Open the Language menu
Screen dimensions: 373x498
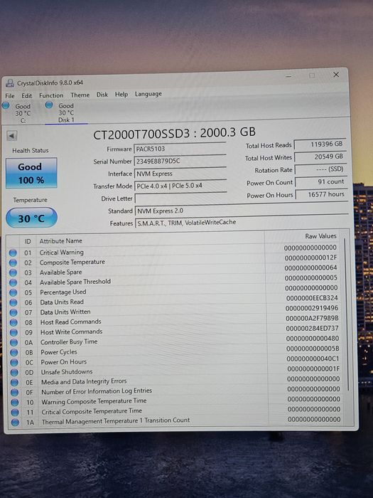(x=148, y=94)
